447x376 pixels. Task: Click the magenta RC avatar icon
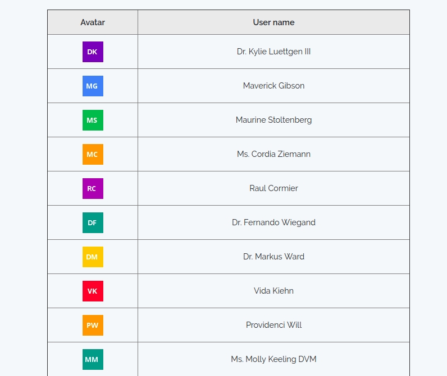tap(93, 188)
